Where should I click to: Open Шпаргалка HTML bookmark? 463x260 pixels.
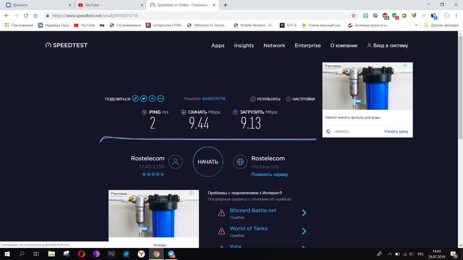coord(164,25)
